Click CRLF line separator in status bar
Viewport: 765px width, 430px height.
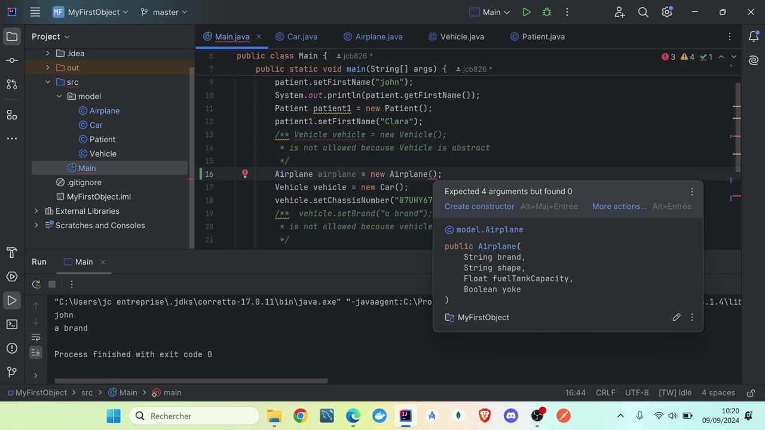[605, 392]
